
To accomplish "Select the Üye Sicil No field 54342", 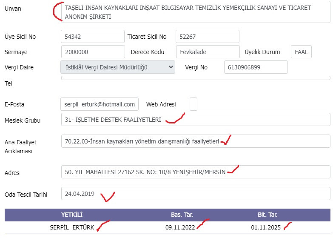I will 93,36.
